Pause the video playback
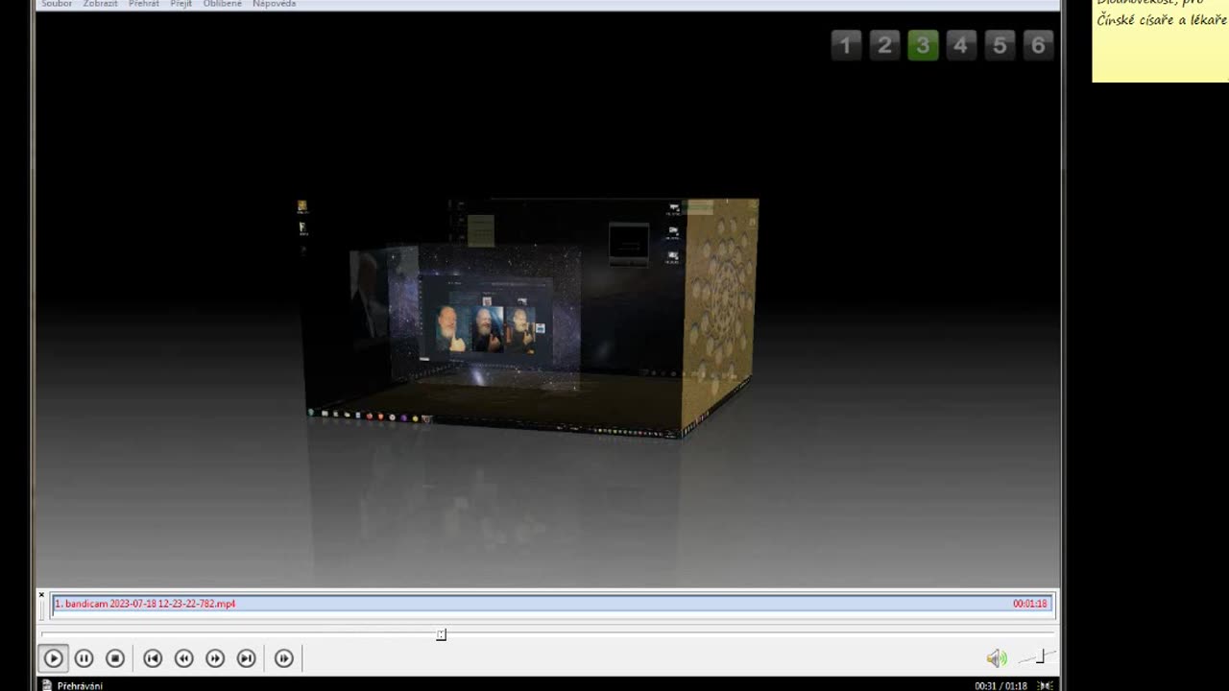 (x=84, y=658)
